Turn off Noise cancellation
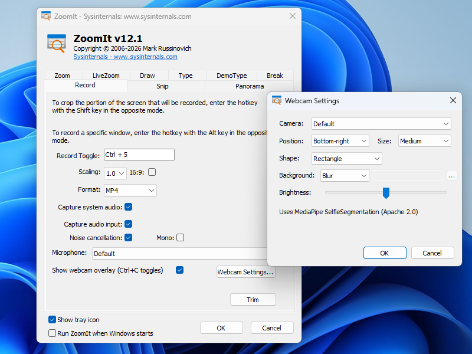The width and height of the screenshot is (472, 354). click(x=129, y=238)
